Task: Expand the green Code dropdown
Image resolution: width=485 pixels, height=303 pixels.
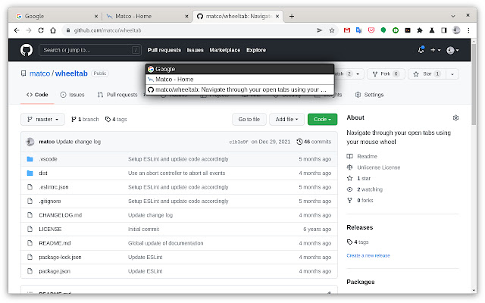Action: point(322,119)
